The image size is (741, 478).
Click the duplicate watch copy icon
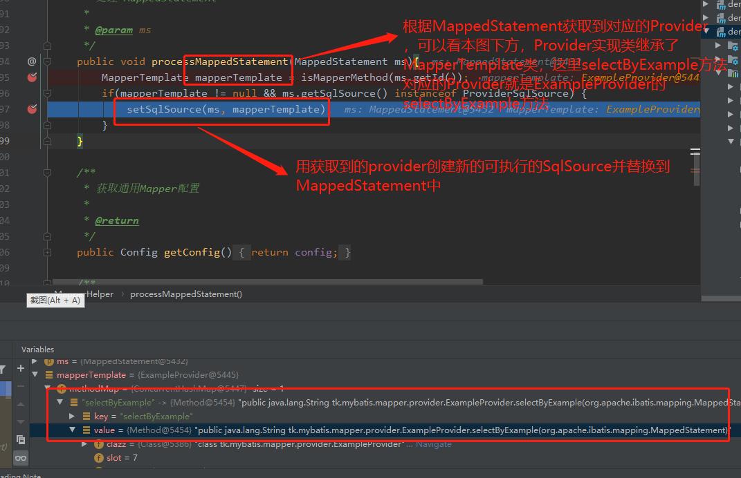pyautogui.click(x=21, y=440)
